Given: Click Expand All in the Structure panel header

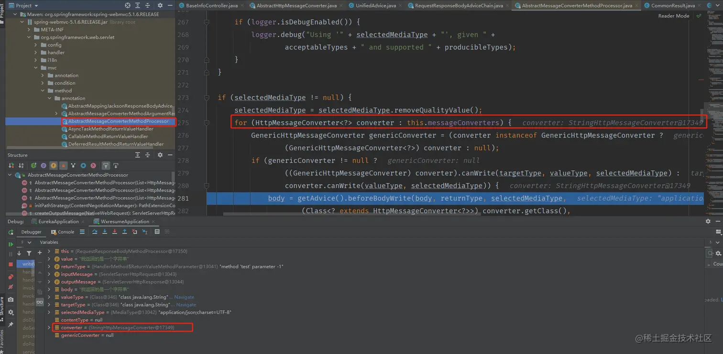Looking at the screenshot, I should coord(138,155).
